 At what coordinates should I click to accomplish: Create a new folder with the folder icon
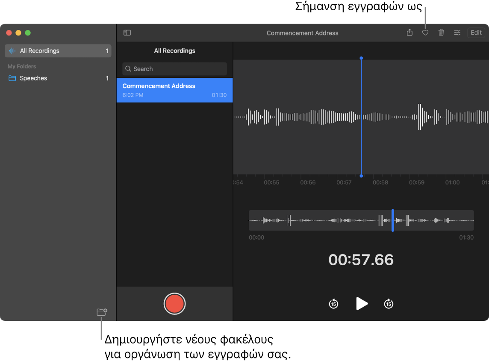(x=101, y=312)
